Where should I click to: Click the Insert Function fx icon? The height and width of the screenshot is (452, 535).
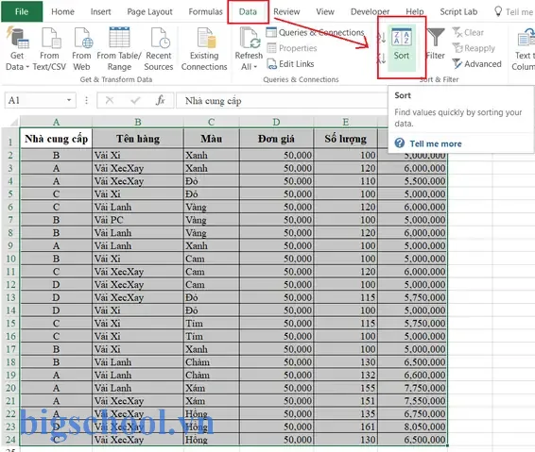(x=160, y=100)
